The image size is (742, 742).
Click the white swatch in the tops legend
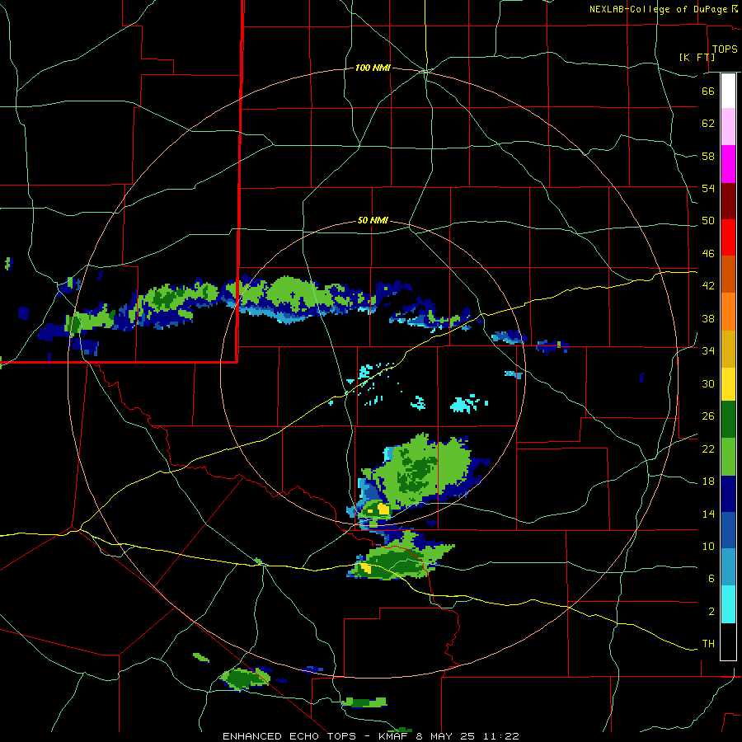pos(728,91)
